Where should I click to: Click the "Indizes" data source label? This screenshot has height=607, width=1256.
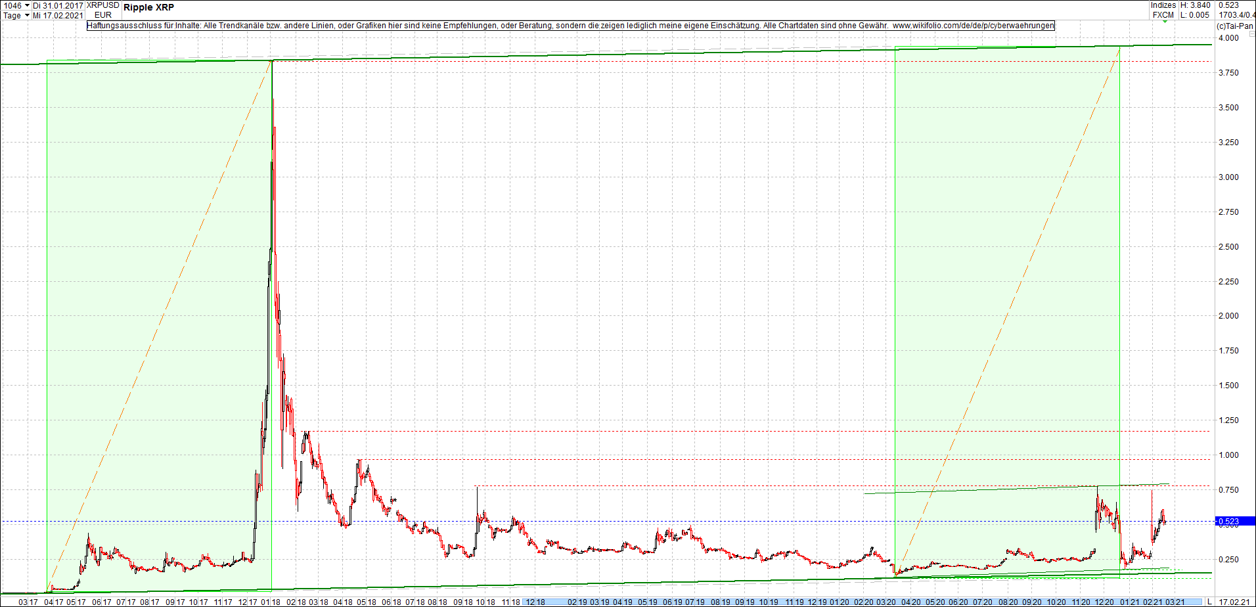tap(1163, 5)
